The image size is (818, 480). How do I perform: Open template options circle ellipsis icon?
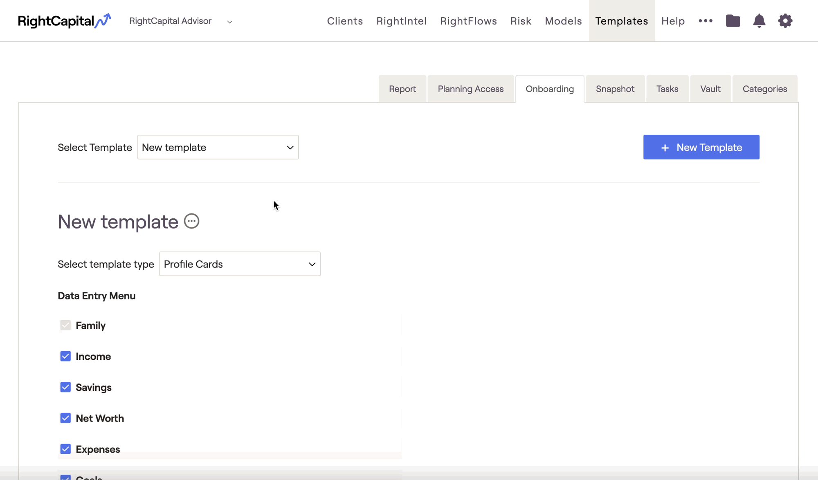click(191, 221)
